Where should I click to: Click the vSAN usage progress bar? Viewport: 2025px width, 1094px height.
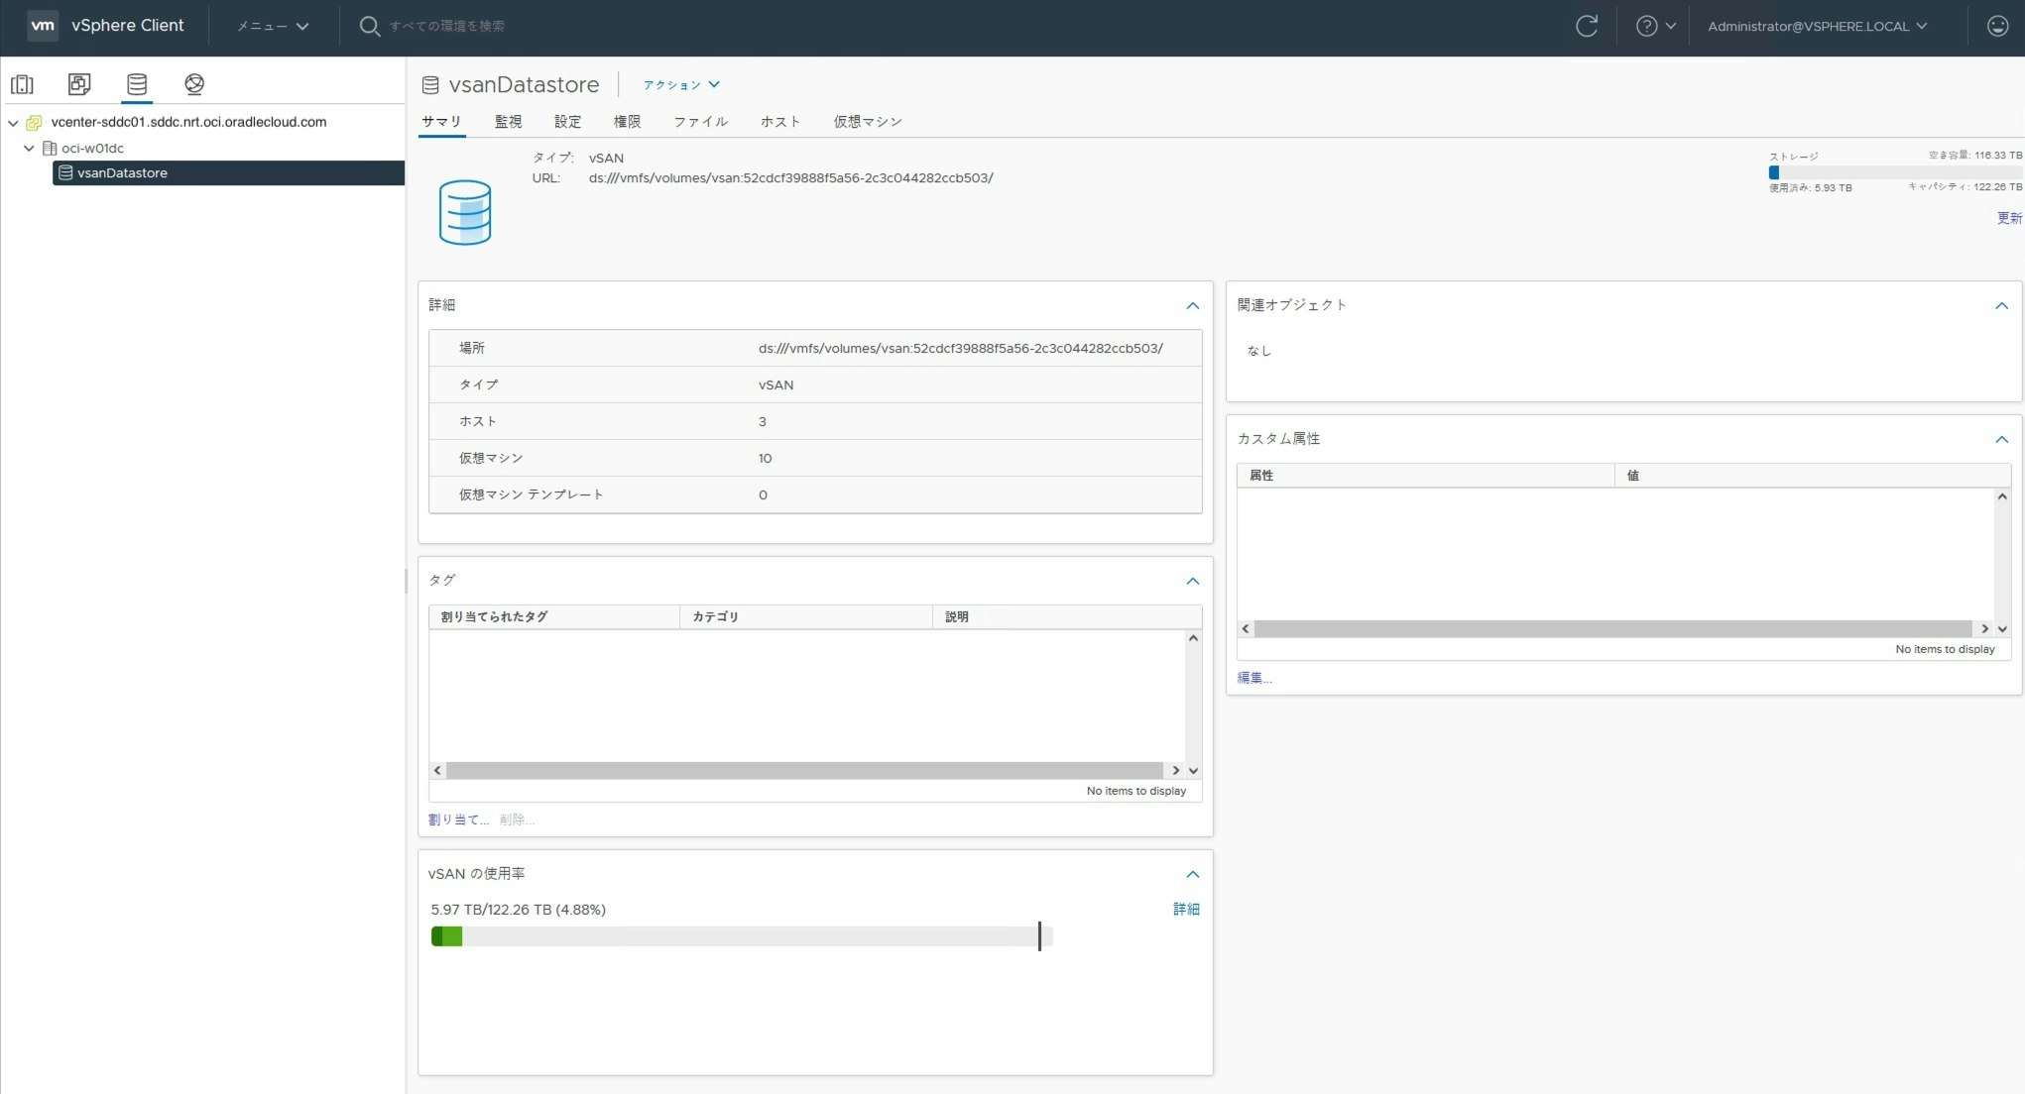click(x=741, y=936)
